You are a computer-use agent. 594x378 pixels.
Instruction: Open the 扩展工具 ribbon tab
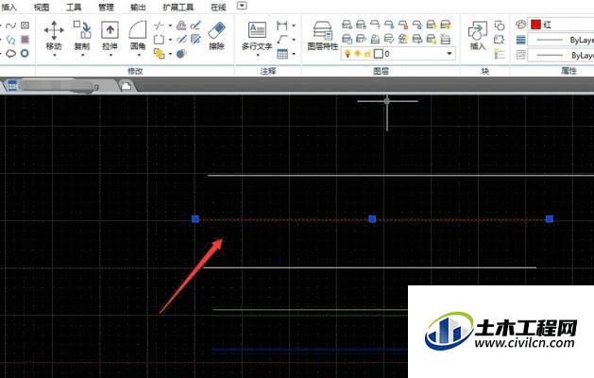178,7
